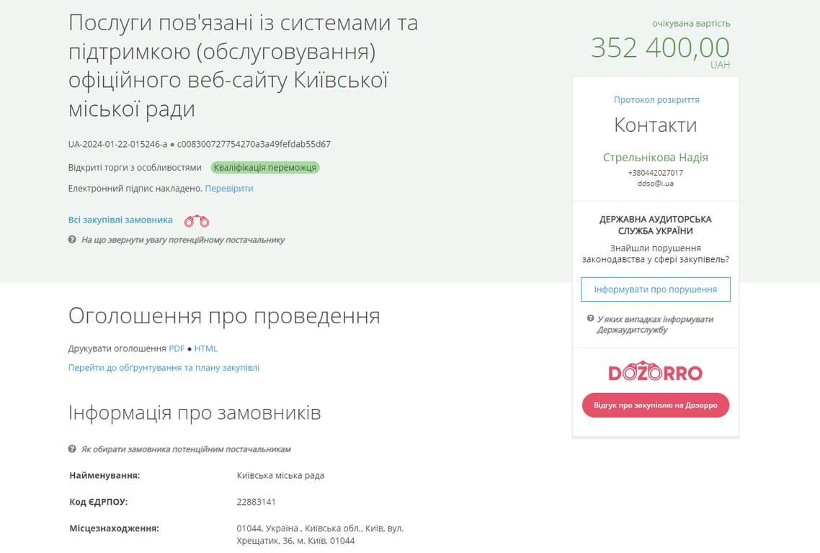The height and width of the screenshot is (553, 820).
Task: Open the "Перевірити" signature verification link
Action: 229,189
